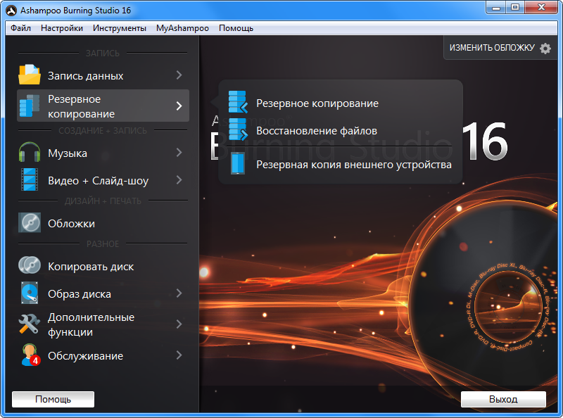This screenshot has height=418, width=563.
Task: Choose Восстановление файлов in the submenu
Action: 317,131
